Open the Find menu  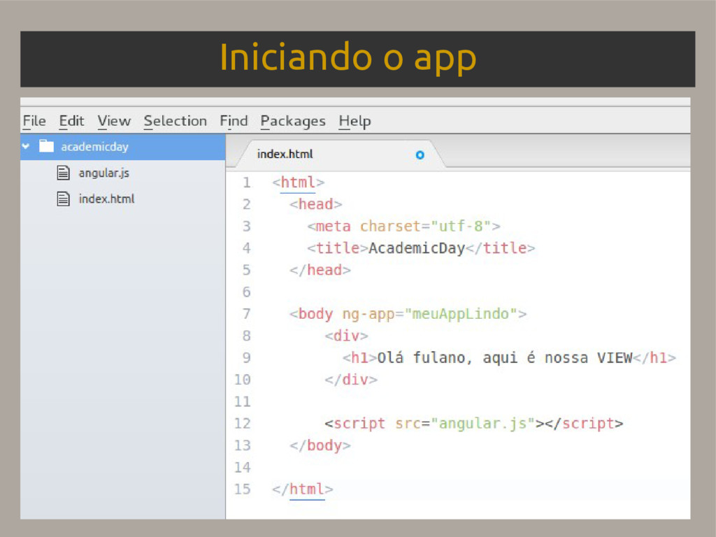[234, 121]
